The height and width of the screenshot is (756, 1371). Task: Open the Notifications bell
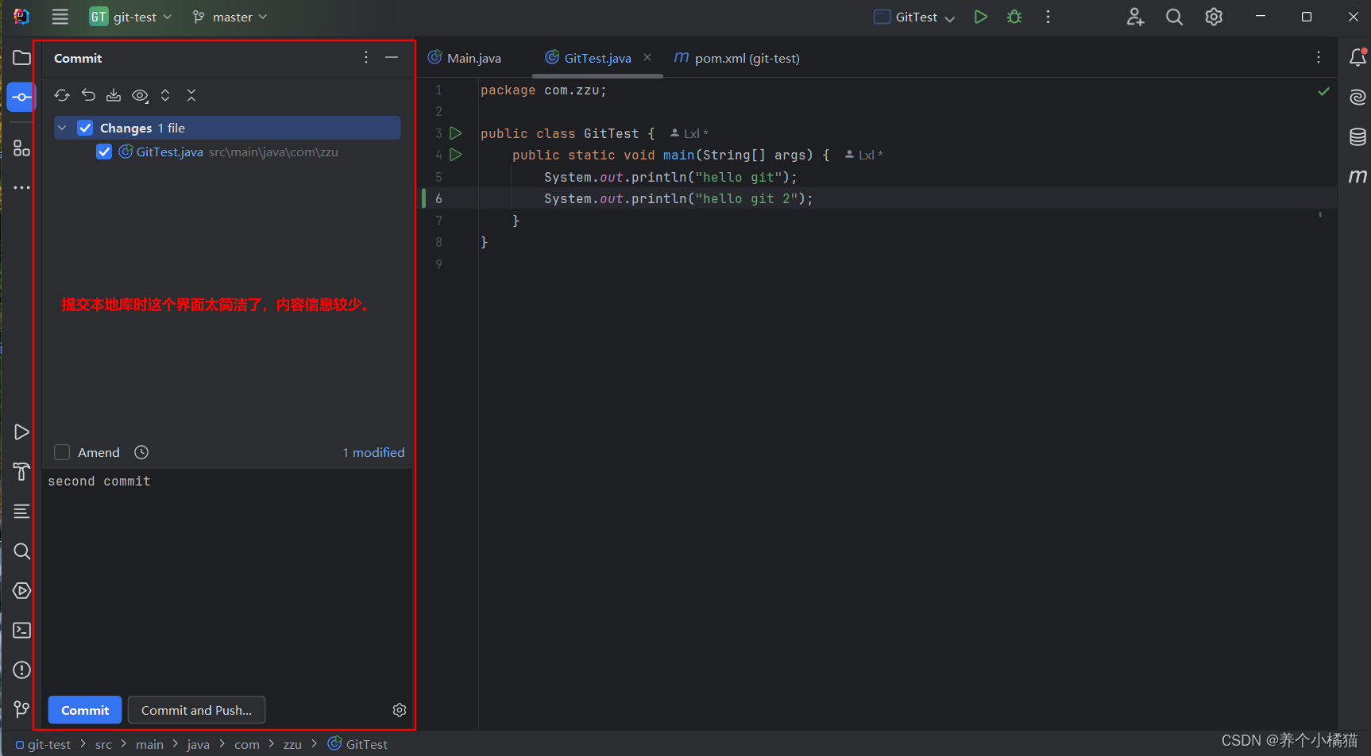coord(1358,57)
